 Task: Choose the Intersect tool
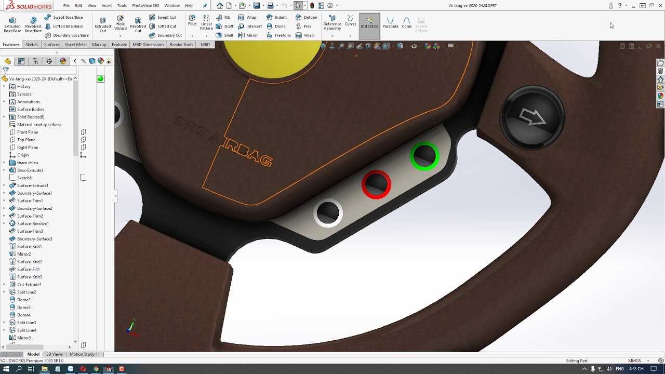250,26
